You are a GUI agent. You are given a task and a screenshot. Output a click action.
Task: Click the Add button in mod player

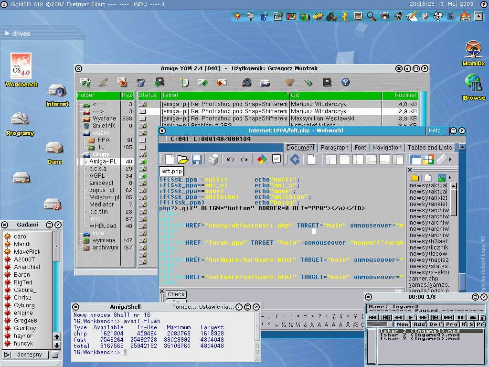point(419,324)
